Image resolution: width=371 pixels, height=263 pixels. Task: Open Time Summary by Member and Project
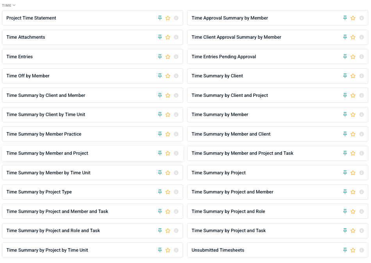click(x=47, y=153)
